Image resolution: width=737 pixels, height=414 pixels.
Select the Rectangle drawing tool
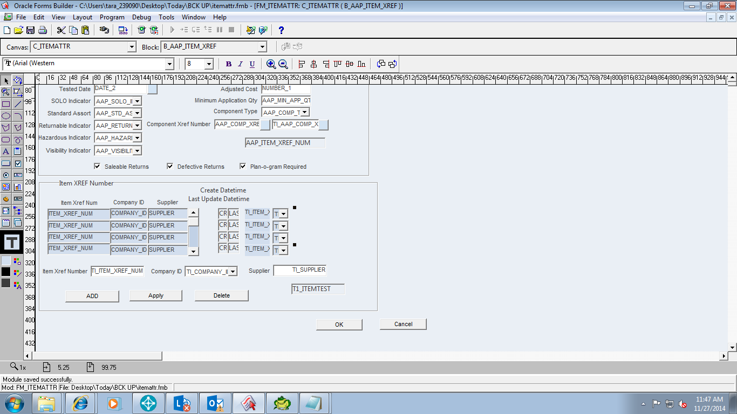[x=6, y=104]
